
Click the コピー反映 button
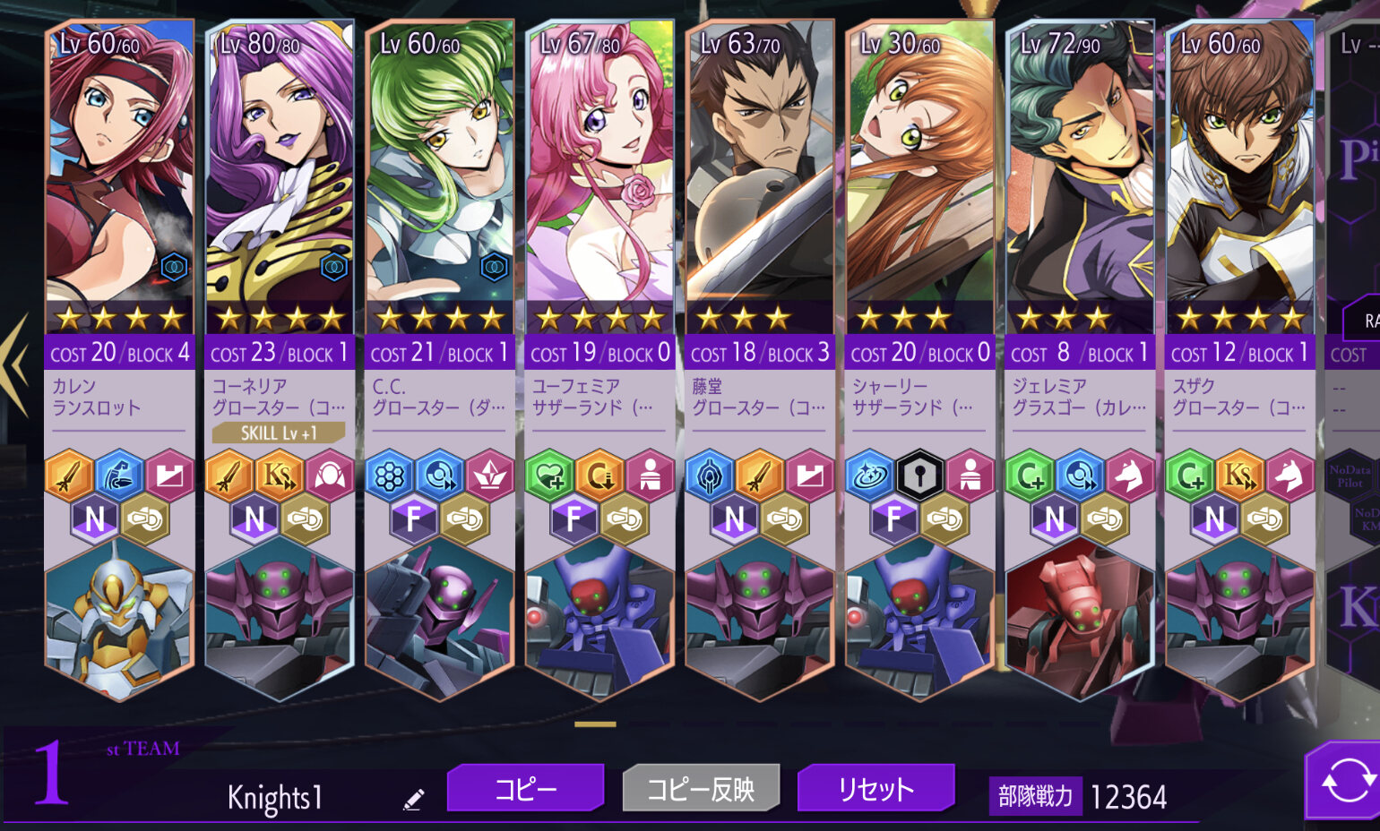click(x=701, y=789)
